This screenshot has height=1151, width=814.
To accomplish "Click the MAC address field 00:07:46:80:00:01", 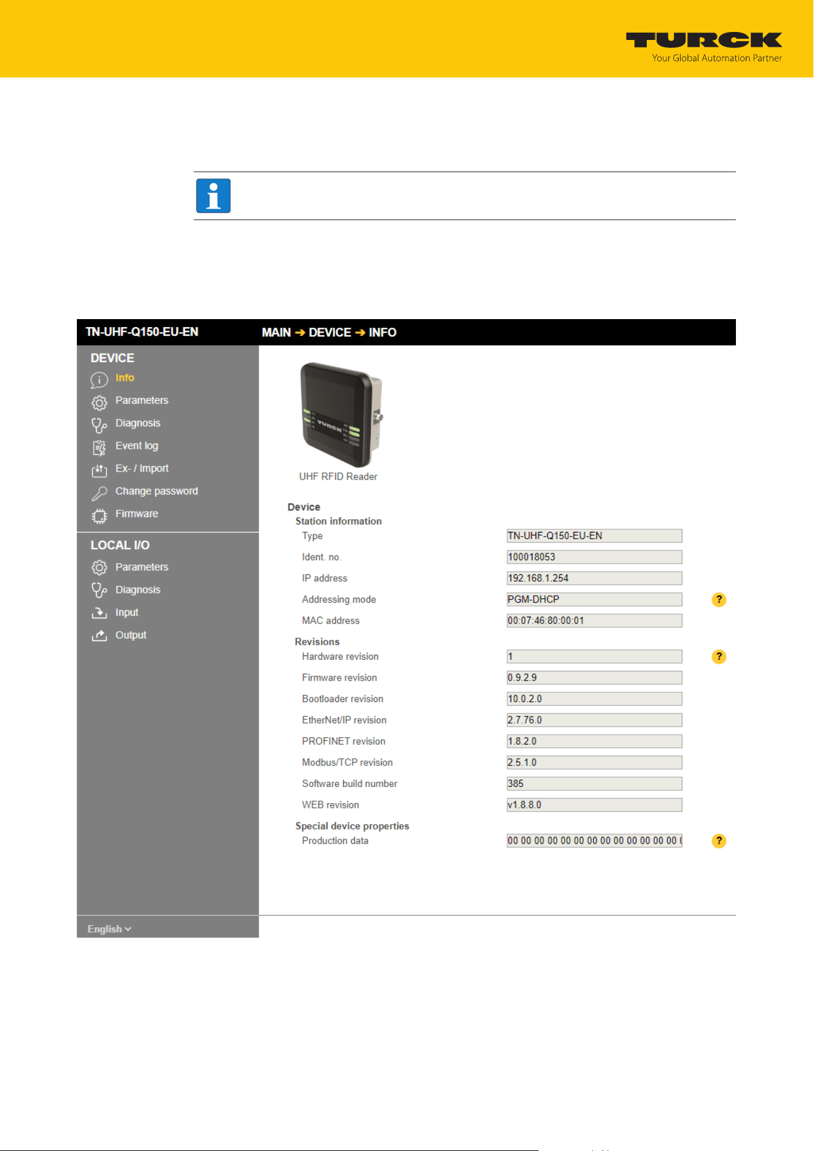I will pyautogui.click(x=595, y=621).
